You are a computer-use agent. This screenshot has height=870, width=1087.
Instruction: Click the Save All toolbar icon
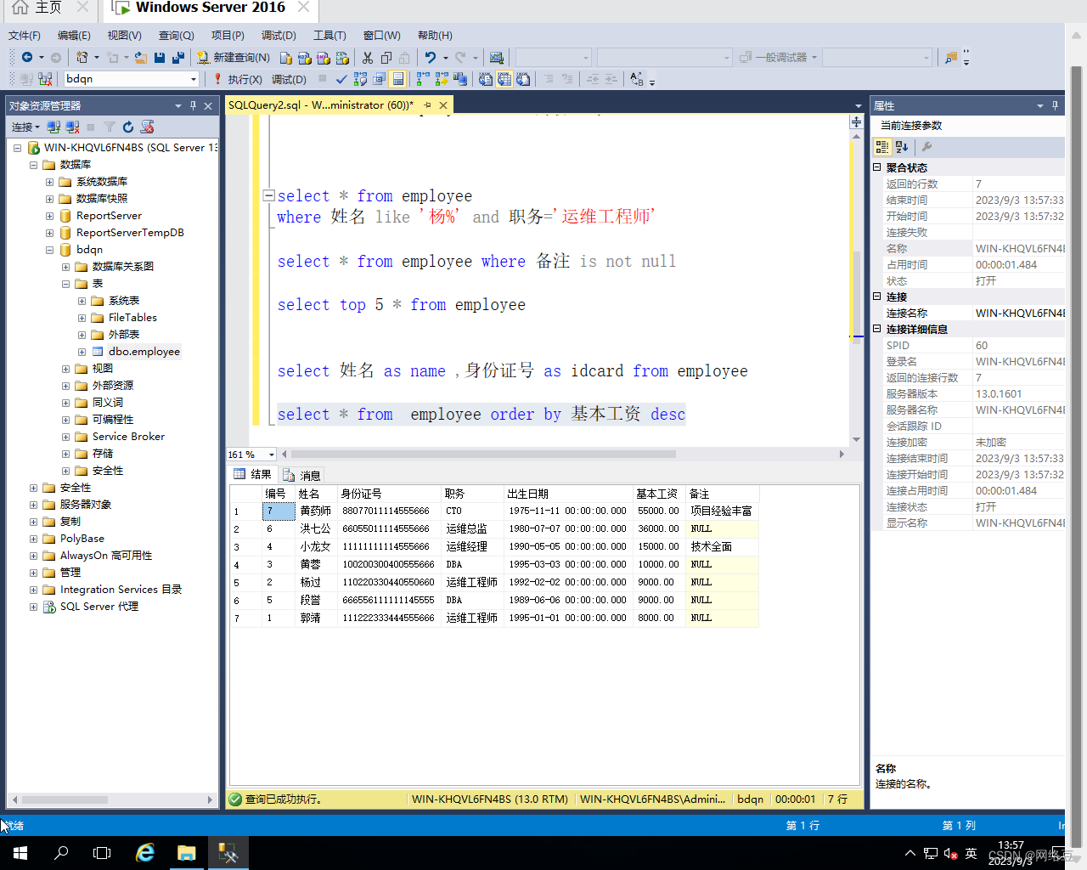tap(178, 57)
